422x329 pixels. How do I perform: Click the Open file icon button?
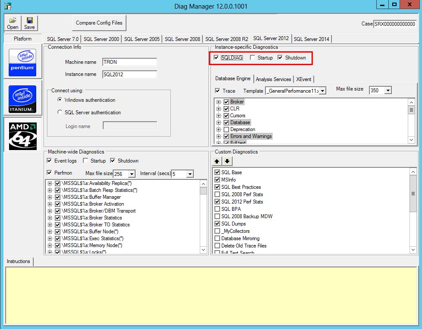click(13, 23)
